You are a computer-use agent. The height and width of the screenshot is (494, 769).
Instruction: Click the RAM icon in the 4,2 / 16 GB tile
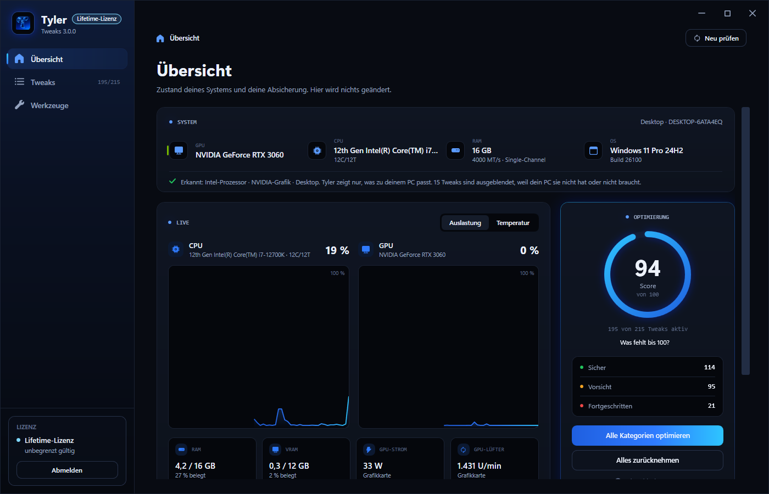[x=181, y=450]
